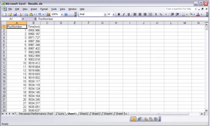Open Excel Help with the blue question mark
The width and height of the screenshot is (213, 126).
(66, 14)
